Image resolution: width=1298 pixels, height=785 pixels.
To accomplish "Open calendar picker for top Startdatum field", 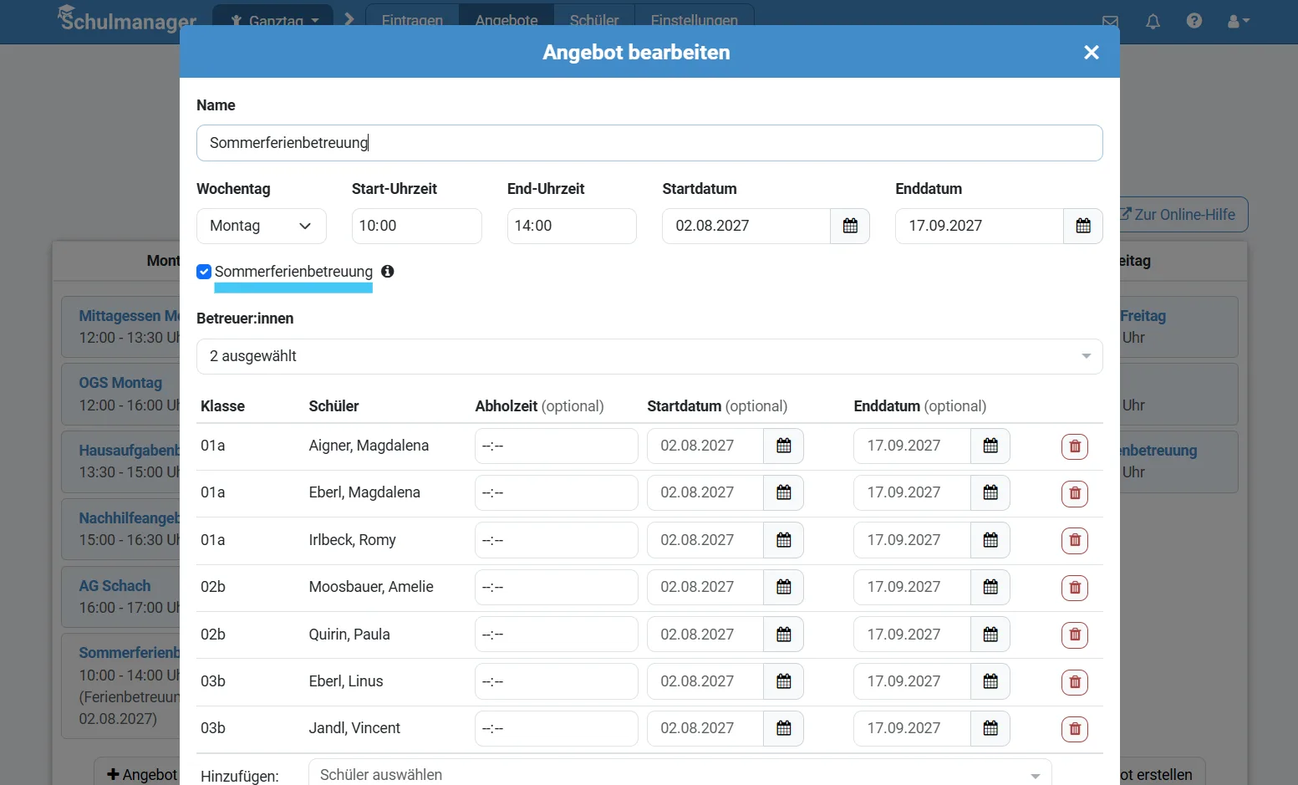I will [850, 226].
